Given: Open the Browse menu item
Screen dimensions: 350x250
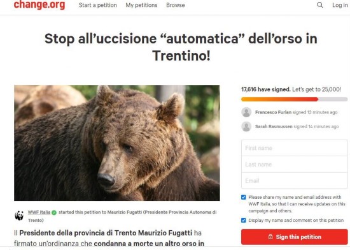Looking at the screenshot, I should tap(176, 5).
